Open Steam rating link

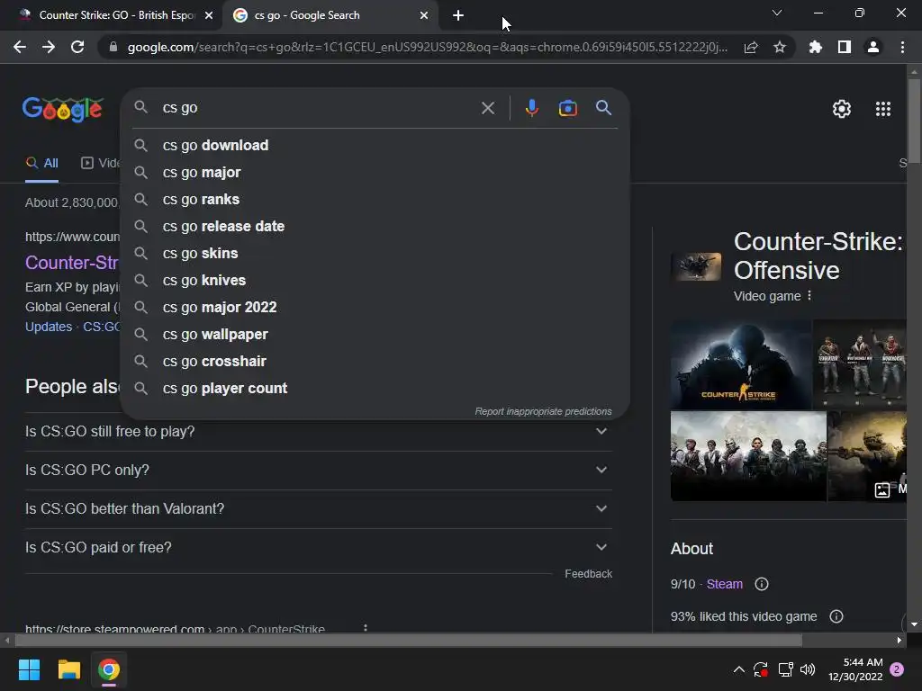tap(725, 584)
